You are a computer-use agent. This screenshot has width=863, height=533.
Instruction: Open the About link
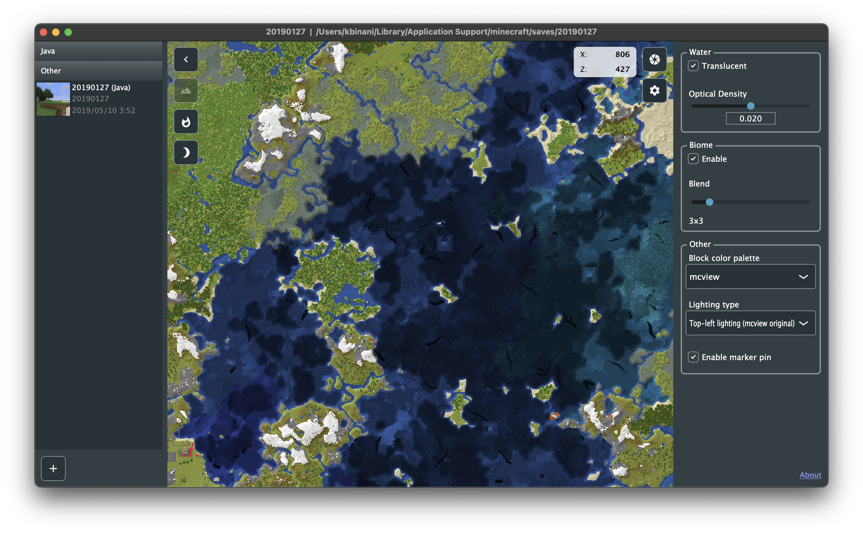810,475
